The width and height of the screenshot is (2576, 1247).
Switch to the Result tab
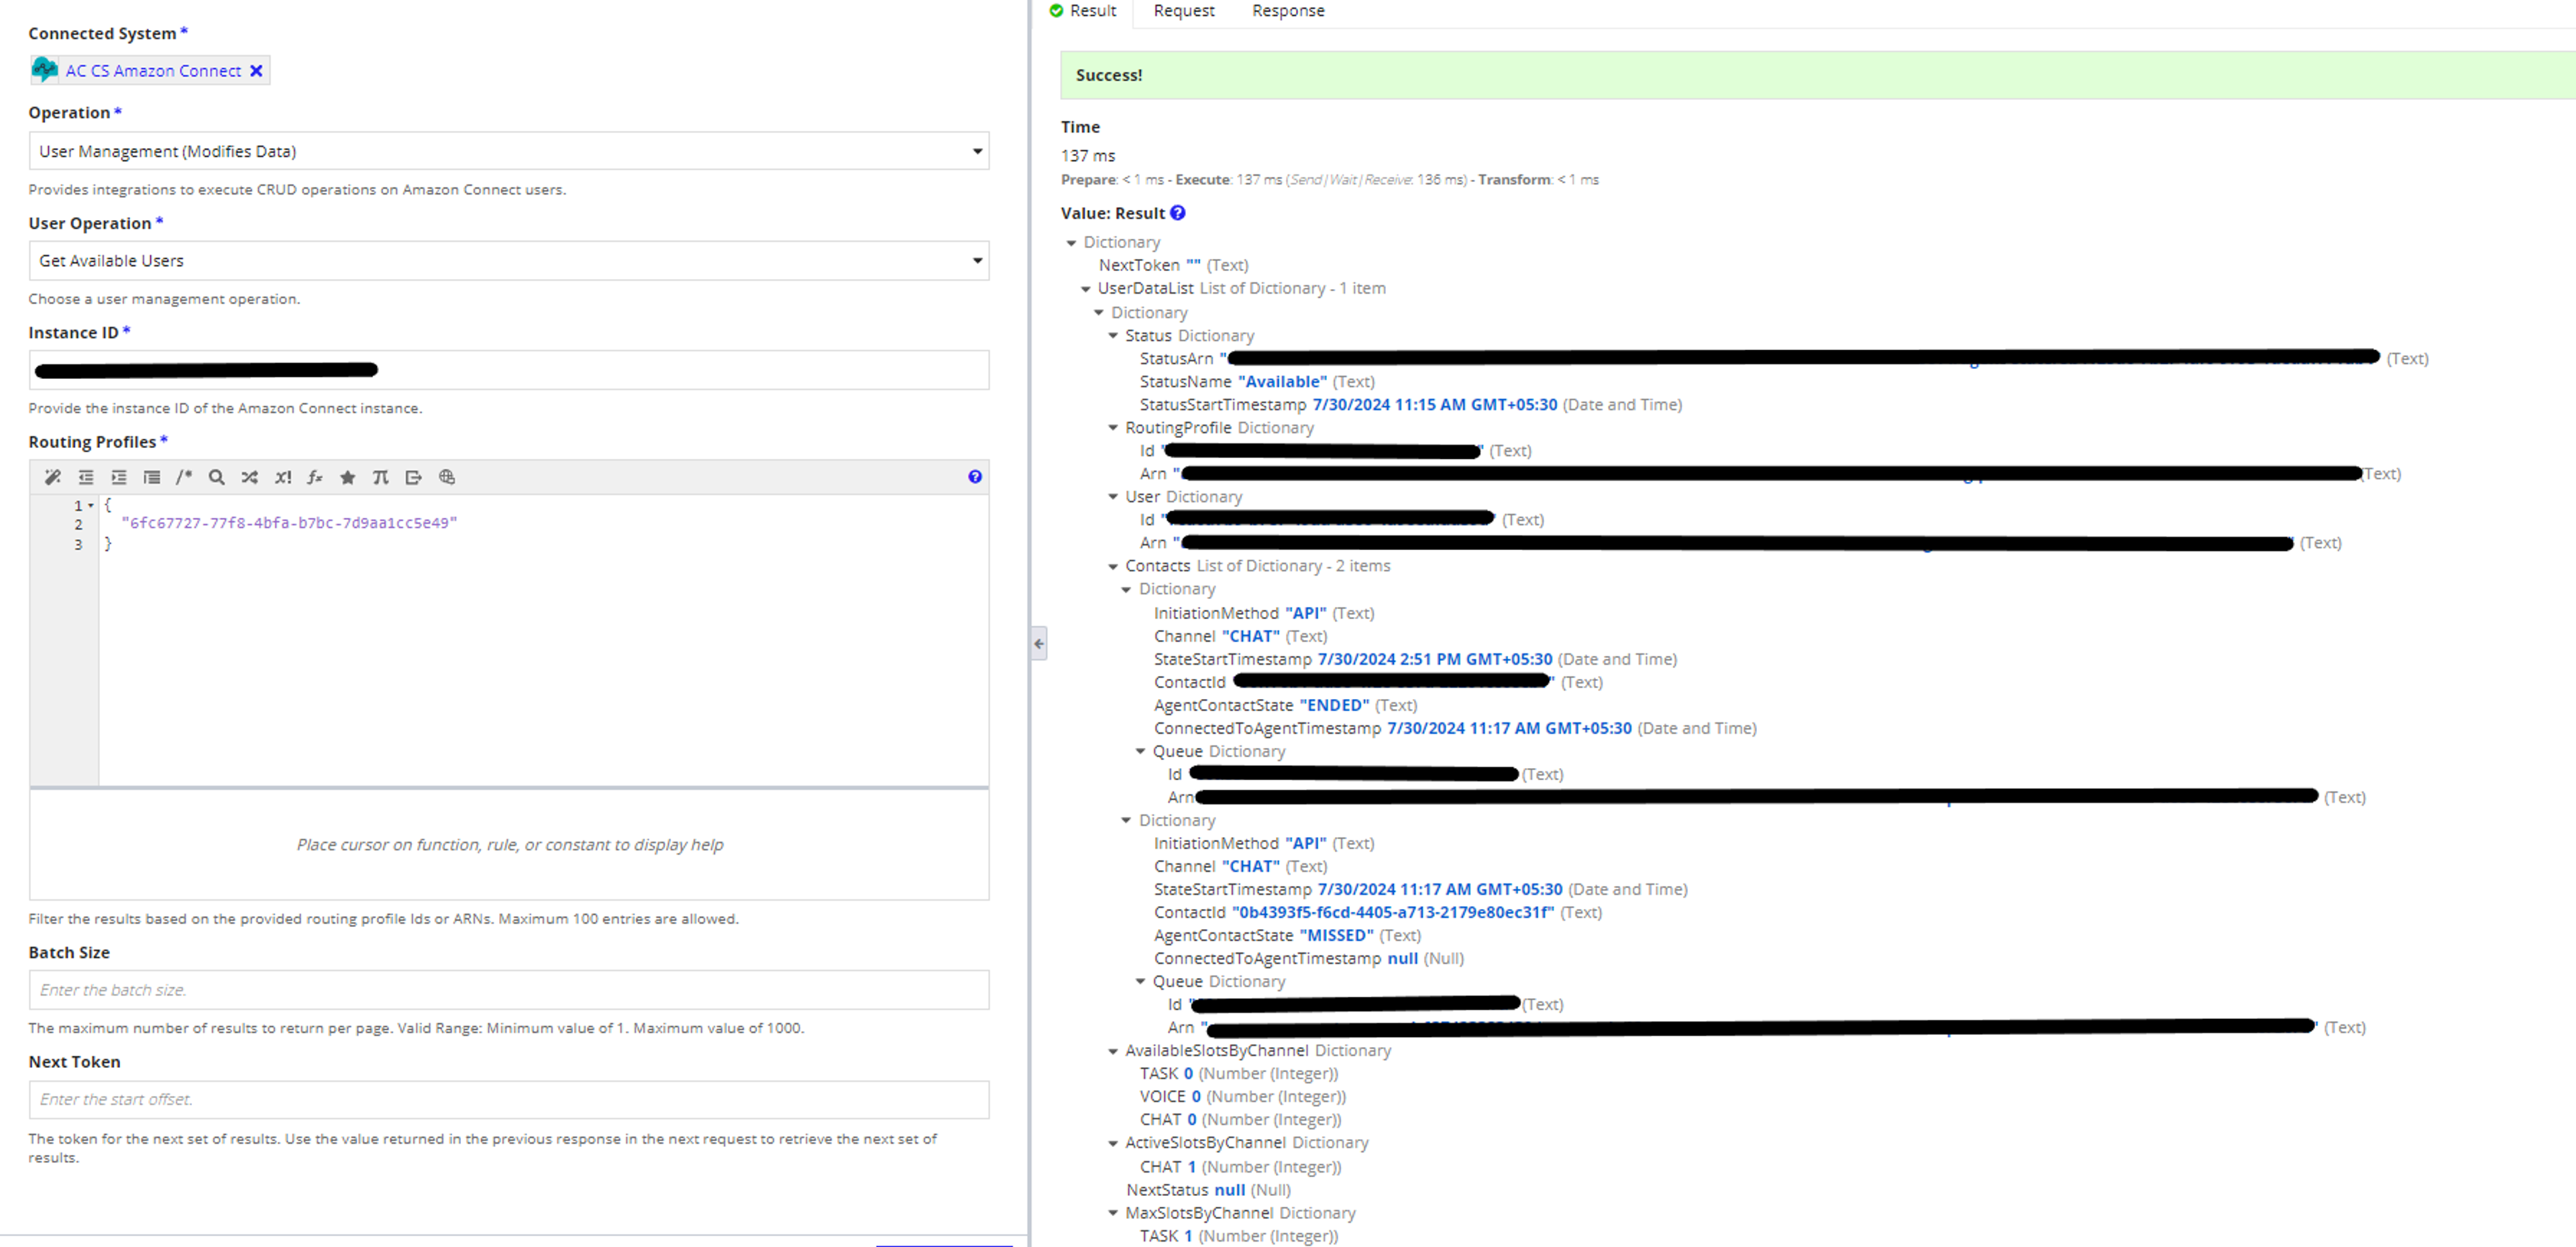1084,11
